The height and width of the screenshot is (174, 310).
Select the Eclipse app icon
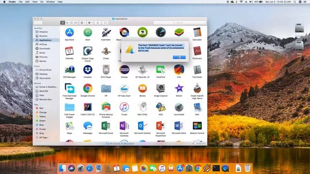click(124, 70)
